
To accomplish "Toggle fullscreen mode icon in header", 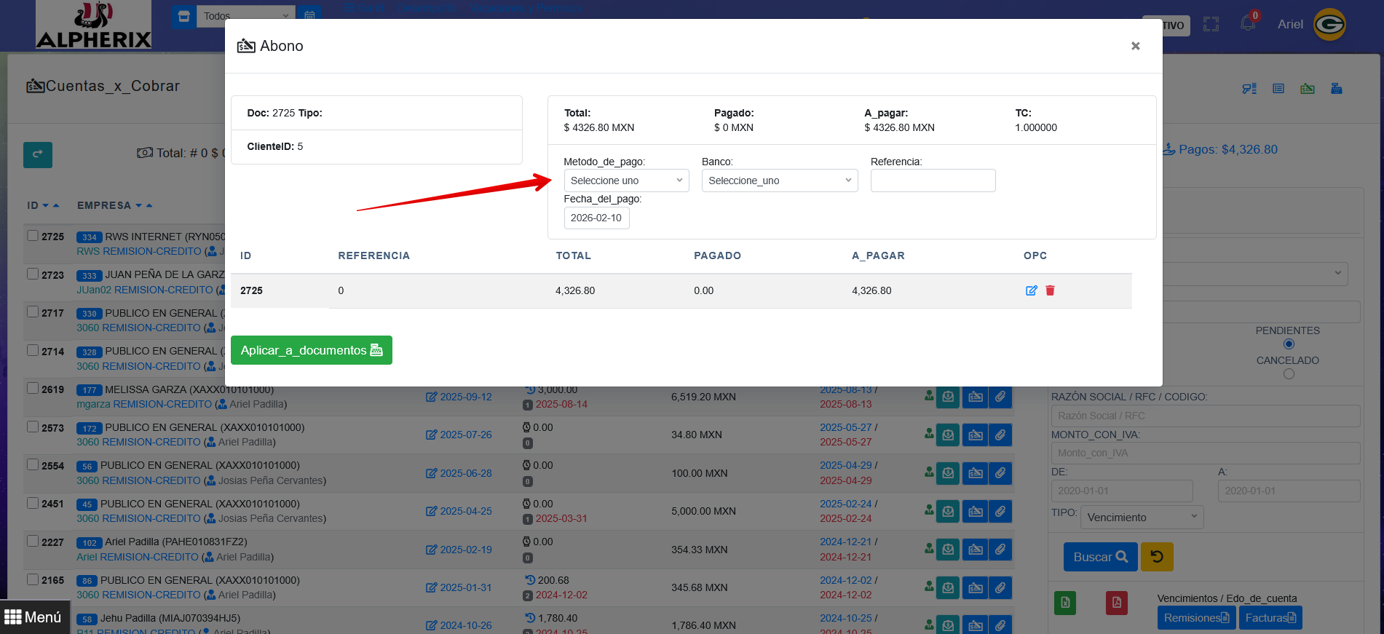I will (1211, 24).
